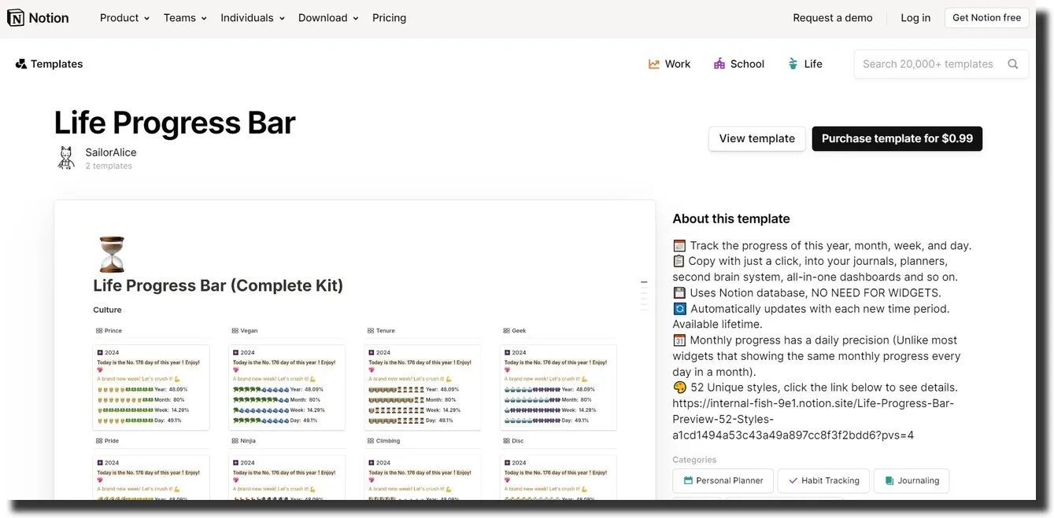Click the Categories label

pyautogui.click(x=694, y=460)
